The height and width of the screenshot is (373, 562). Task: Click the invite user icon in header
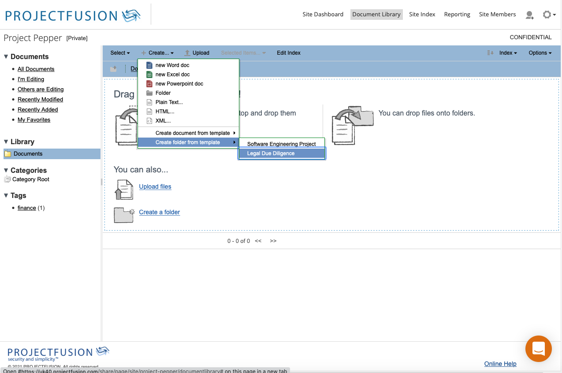pyautogui.click(x=529, y=15)
